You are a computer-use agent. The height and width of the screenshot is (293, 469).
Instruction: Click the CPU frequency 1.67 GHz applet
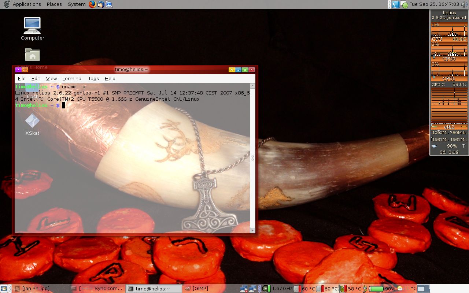[278, 289]
